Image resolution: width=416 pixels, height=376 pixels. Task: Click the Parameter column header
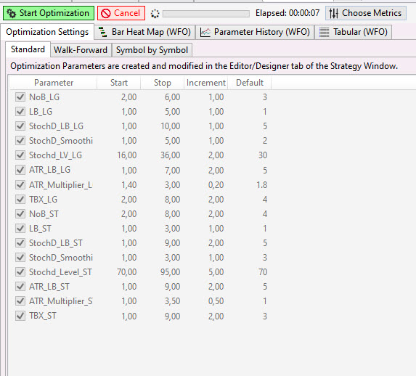point(54,83)
